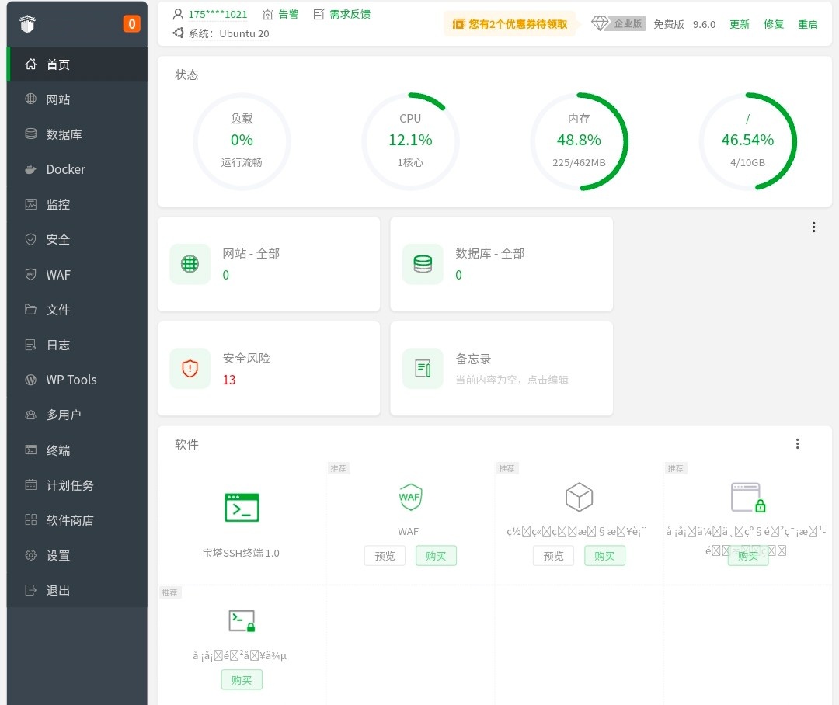Go to 软件商店 in sidebar
Viewport: 839px width, 705px height.
click(70, 520)
